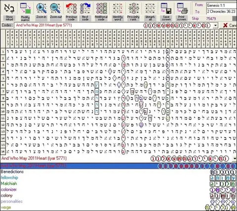Go to Next code icon

85,8
